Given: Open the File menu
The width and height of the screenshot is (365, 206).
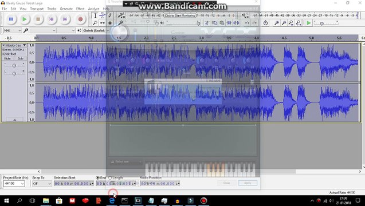Looking at the screenshot, I should (5, 9).
